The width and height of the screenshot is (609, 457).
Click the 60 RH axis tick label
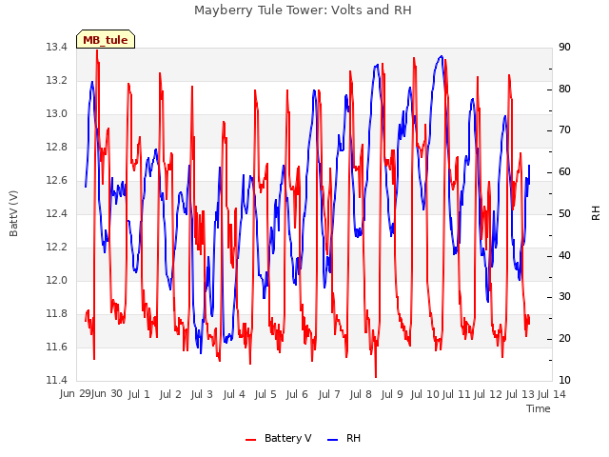tap(564, 172)
